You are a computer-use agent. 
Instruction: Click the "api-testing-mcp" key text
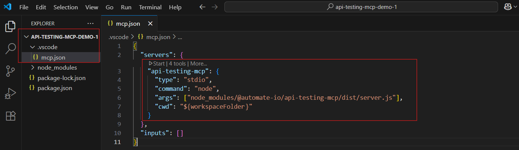coord(179,71)
